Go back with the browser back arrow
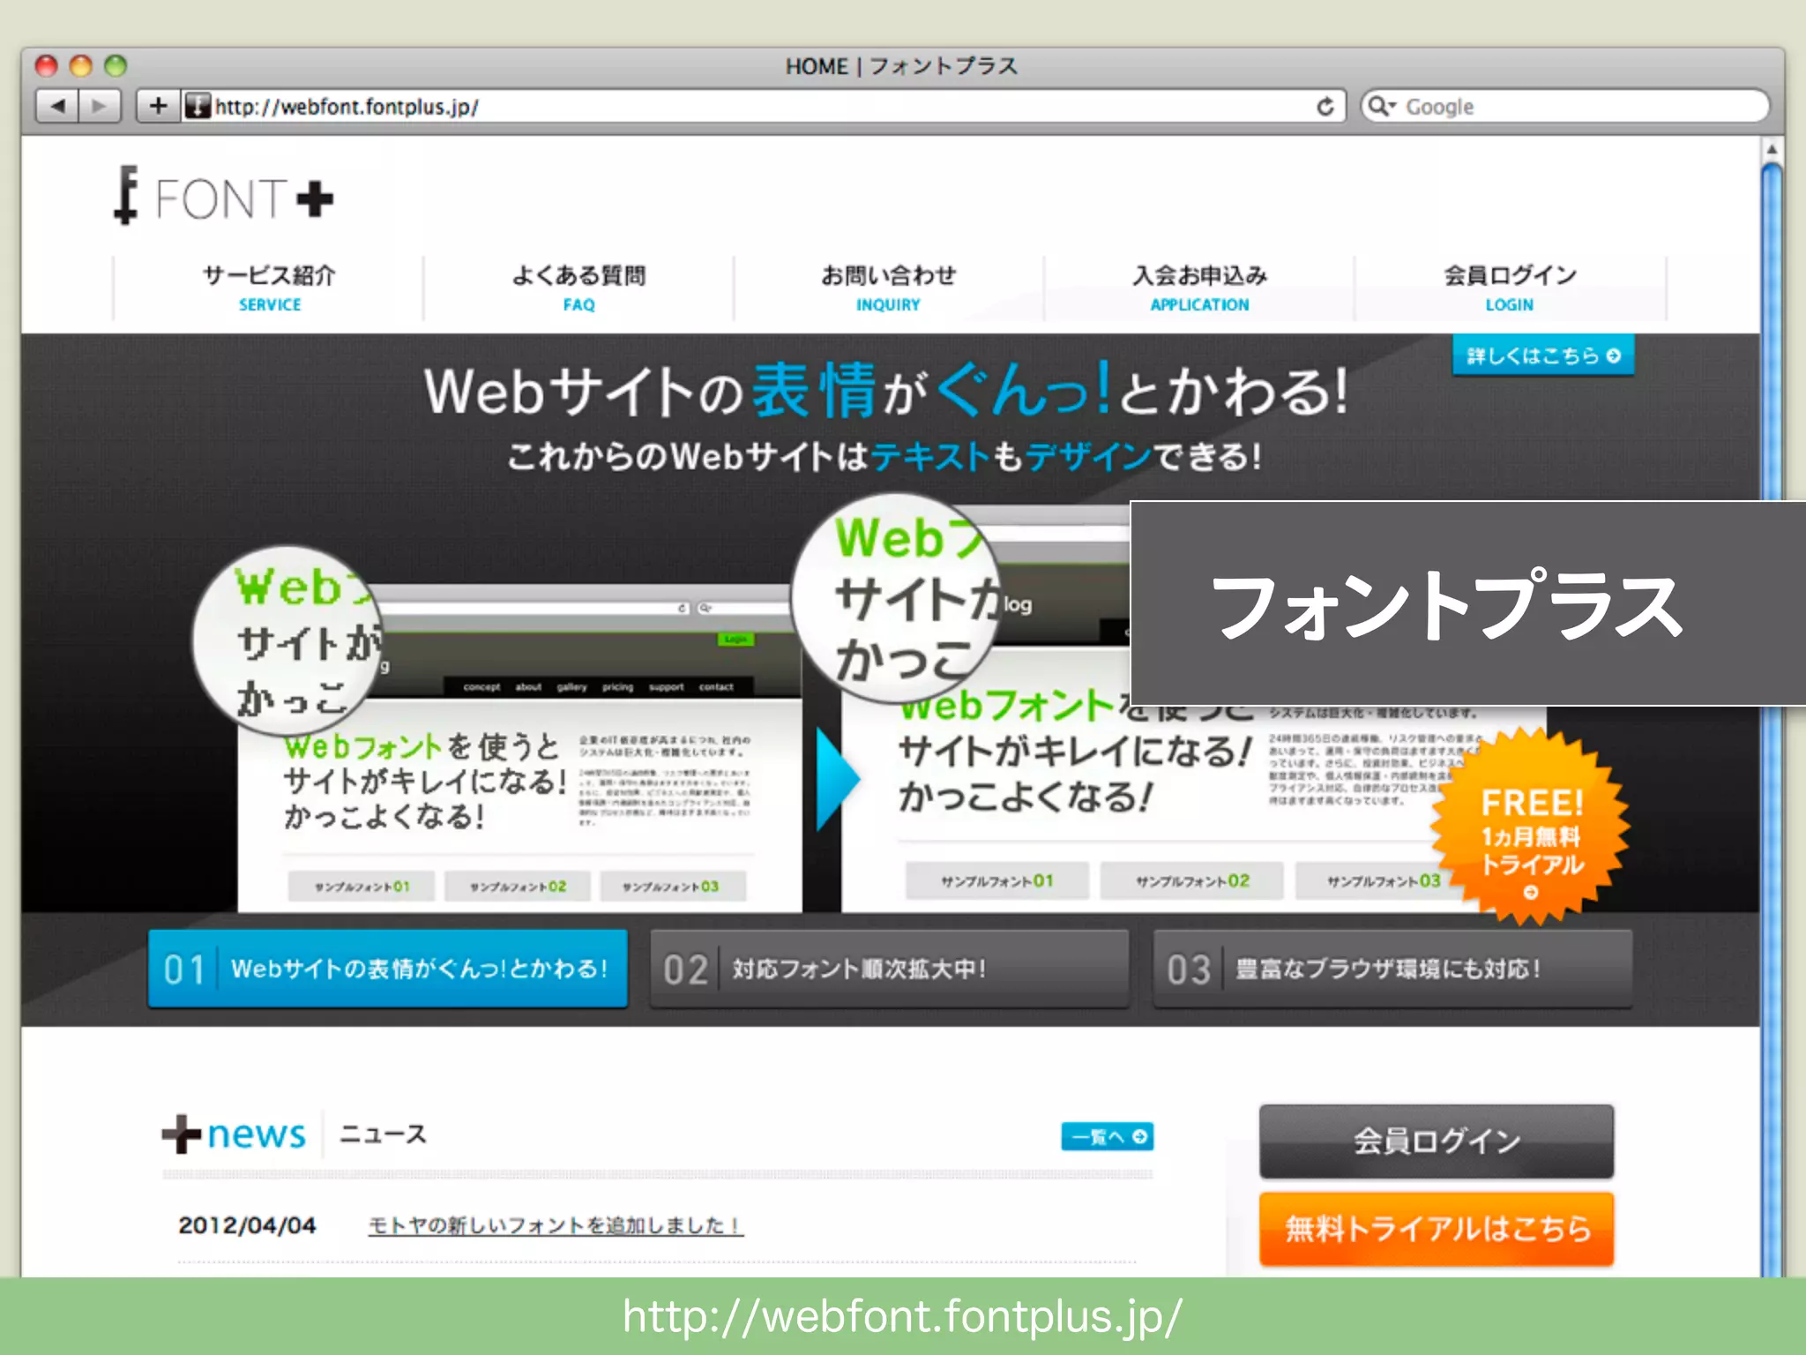The height and width of the screenshot is (1355, 1806). pos(57,107)
